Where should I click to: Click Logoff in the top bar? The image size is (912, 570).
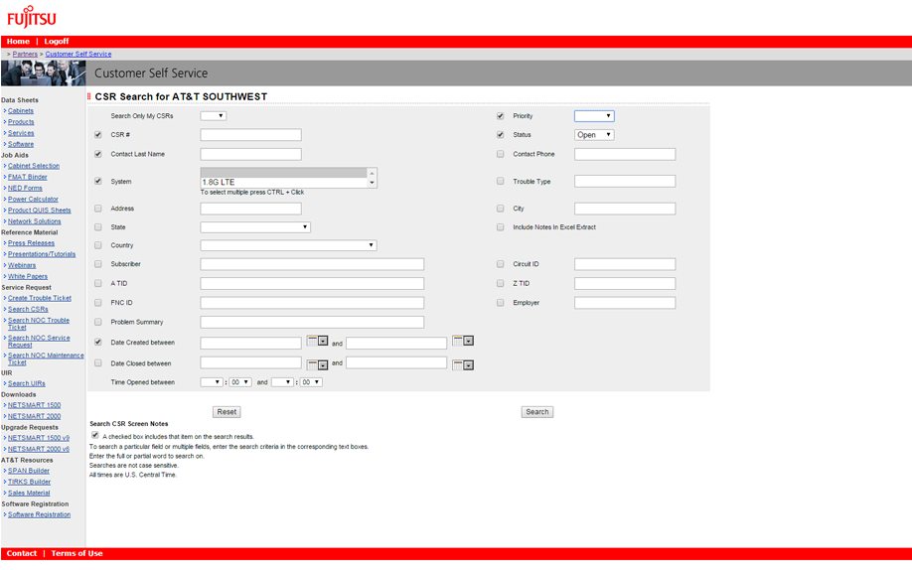57,42
